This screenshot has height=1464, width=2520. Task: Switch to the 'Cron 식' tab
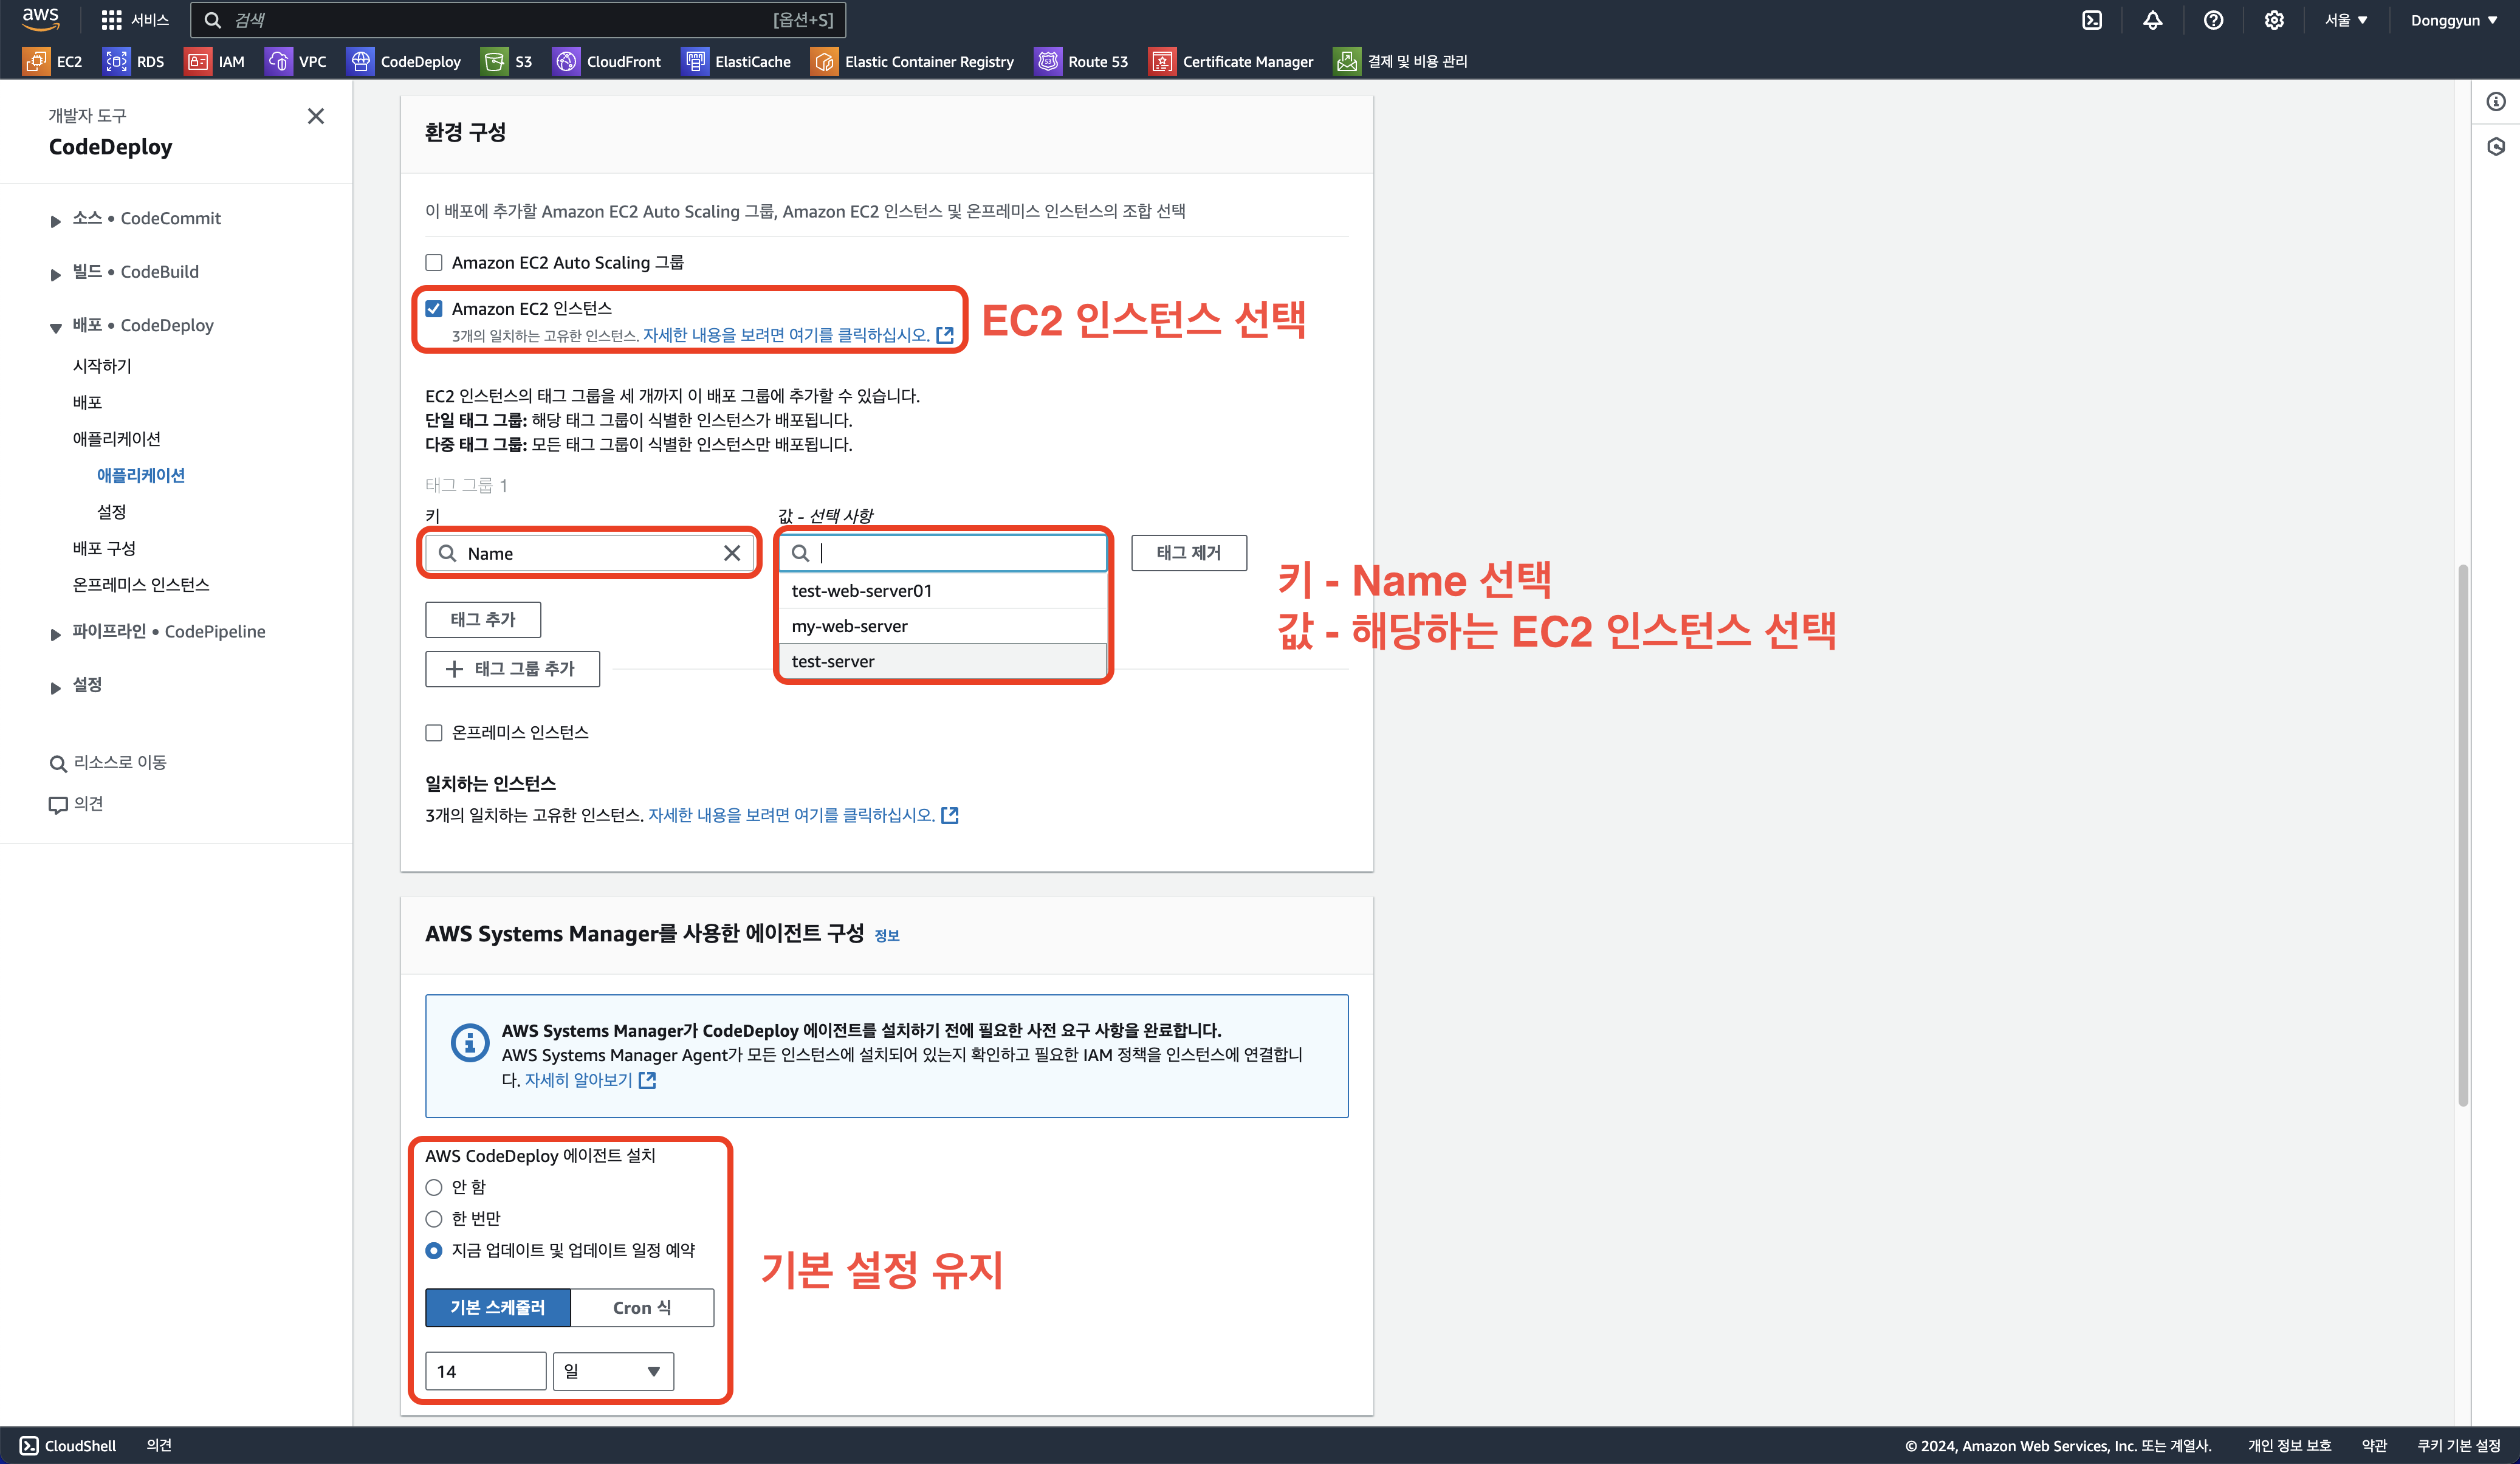click(642, 1307)
